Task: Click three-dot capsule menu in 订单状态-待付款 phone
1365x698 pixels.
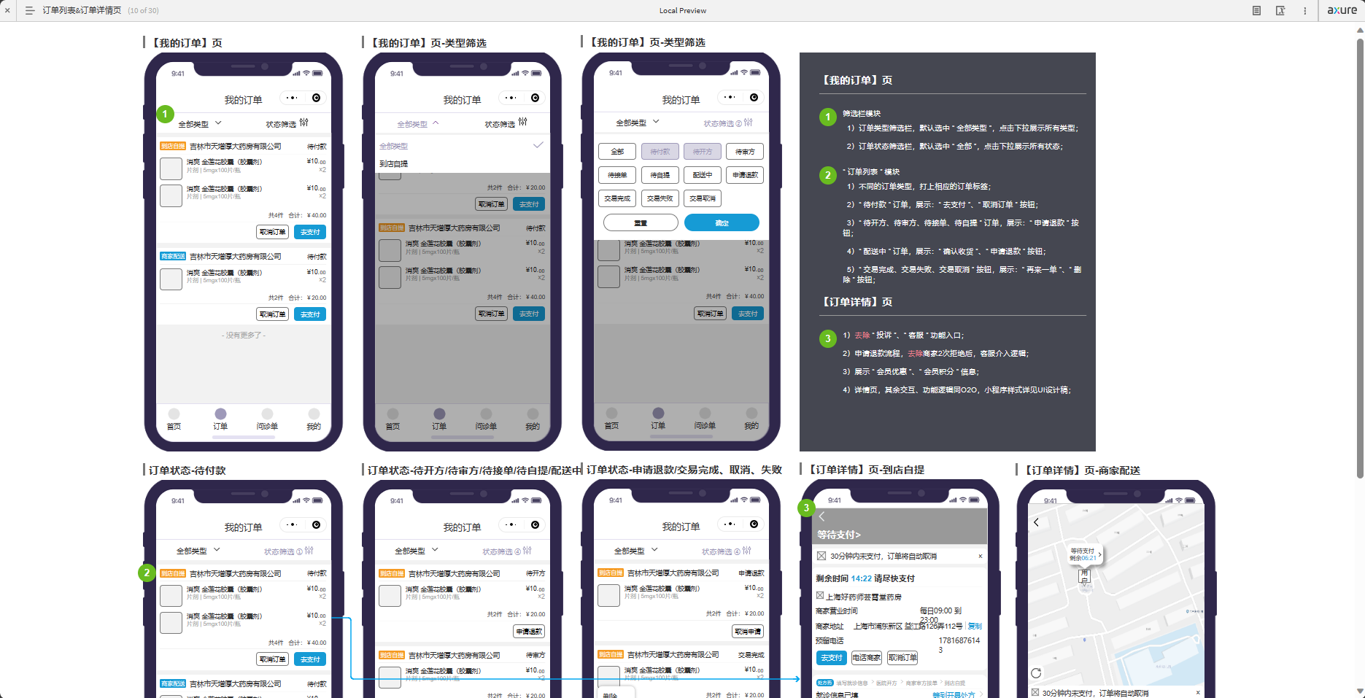Action: click(293, 524)
